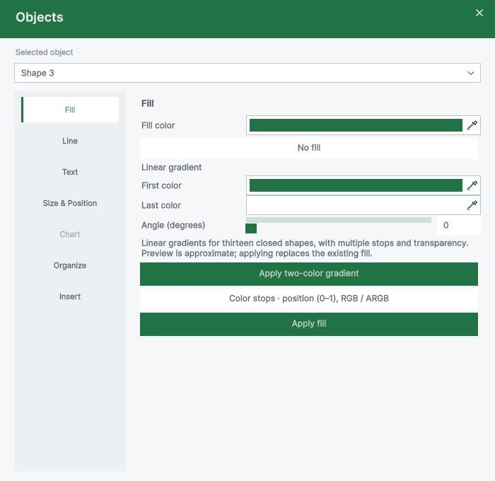Click the Angle degrees slider track
This screenshot has height=481, width=495.
pyautogui.click(x=339, y=220)
